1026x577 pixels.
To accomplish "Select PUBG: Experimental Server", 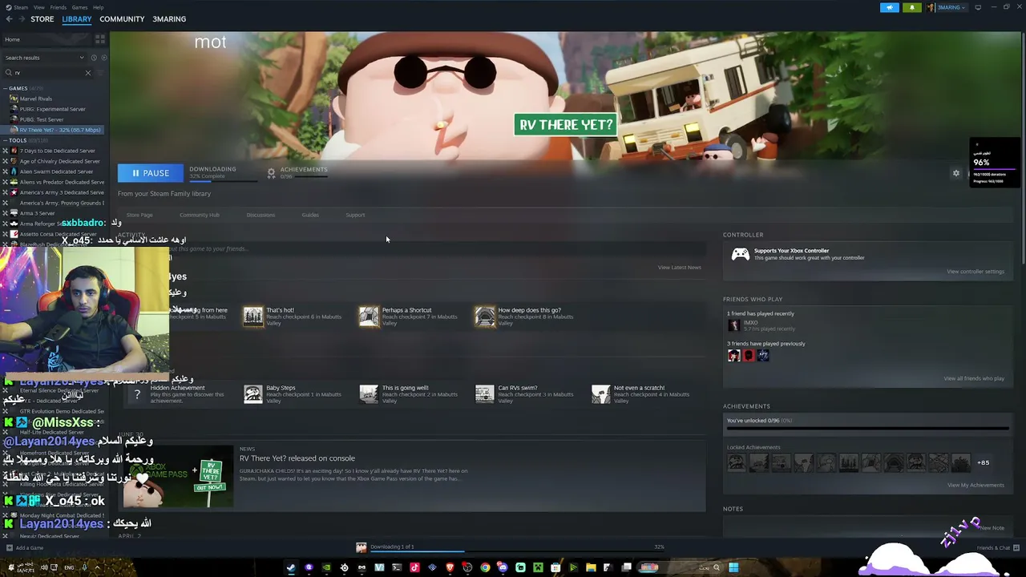I will coord(53,109).
